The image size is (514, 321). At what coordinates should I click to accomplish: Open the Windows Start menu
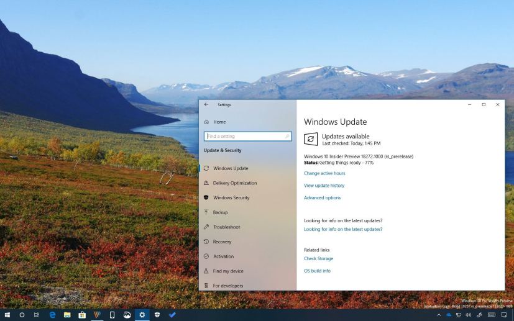pyautogui.click(x=7, y=315)
